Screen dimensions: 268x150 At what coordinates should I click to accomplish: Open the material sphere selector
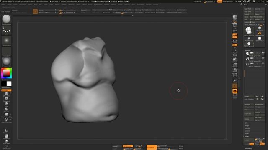(6, 62)
